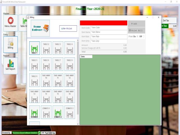
Task: Click the Print Bill button
Action: click(136, 30)
